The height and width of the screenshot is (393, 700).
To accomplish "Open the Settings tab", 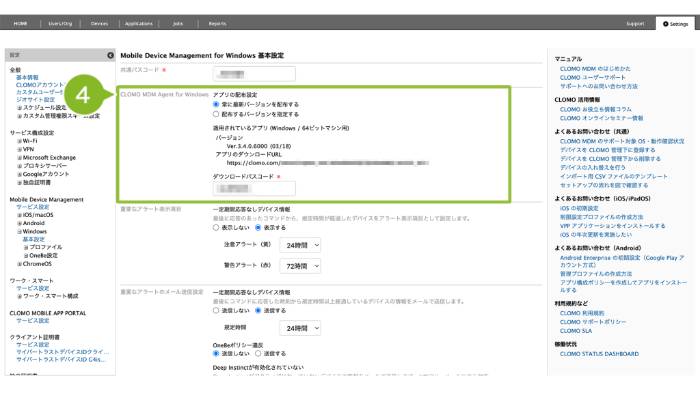I will click(x=675, y=24).
